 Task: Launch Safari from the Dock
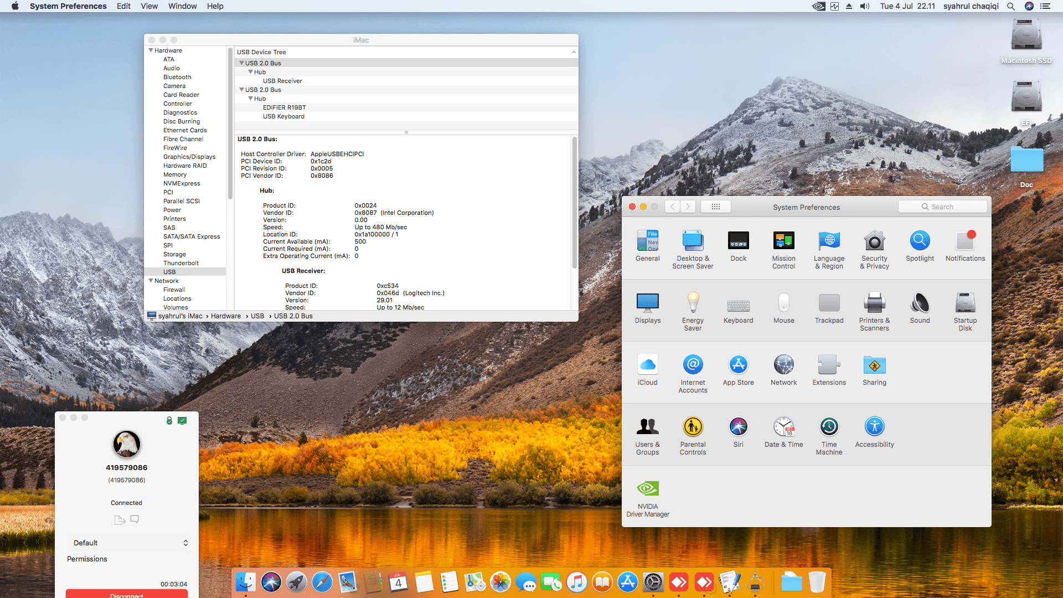[322, 582]
